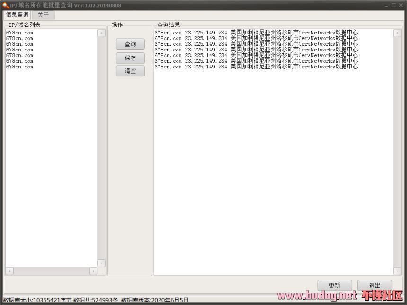Viewport: 407px width, 305px height.
Task: Click inside the IP/域名列表 input area
Action: point(52,148)
